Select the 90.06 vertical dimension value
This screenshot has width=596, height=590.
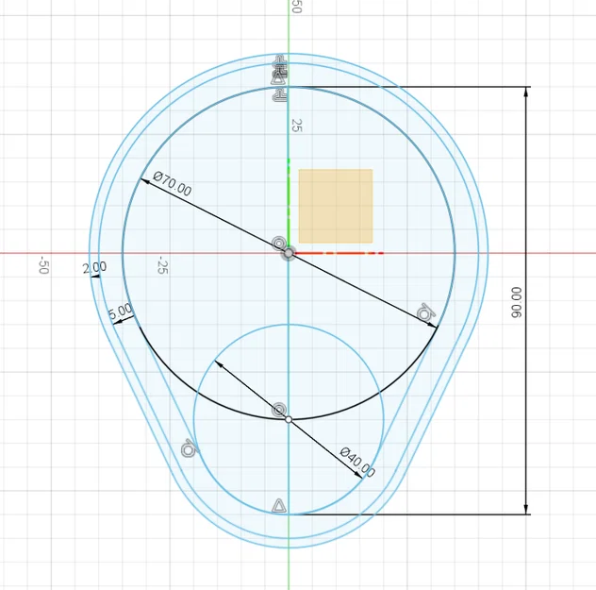pyautogui.click(x=516, y=302)
